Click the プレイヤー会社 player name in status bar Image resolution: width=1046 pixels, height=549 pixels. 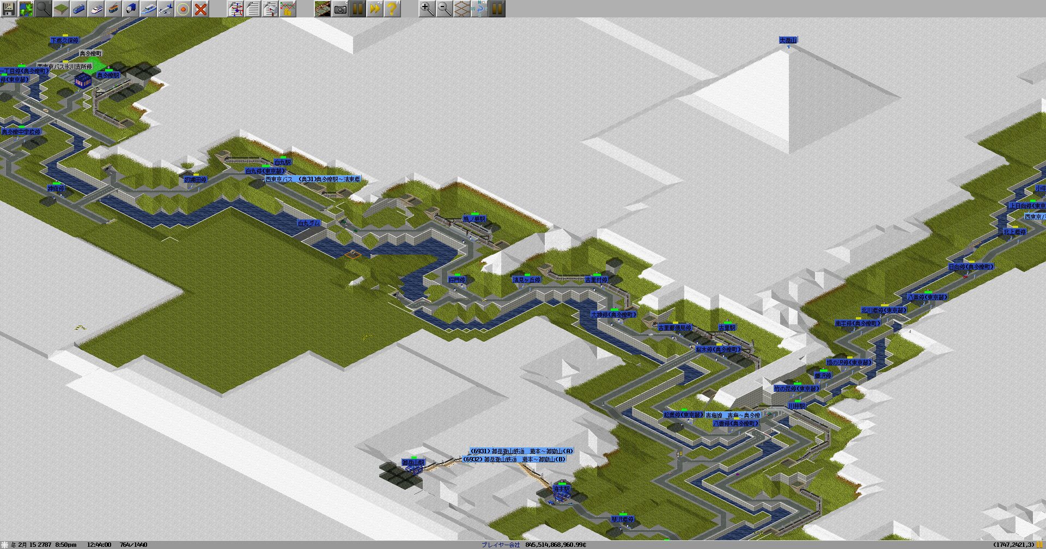tap(501, 545)
